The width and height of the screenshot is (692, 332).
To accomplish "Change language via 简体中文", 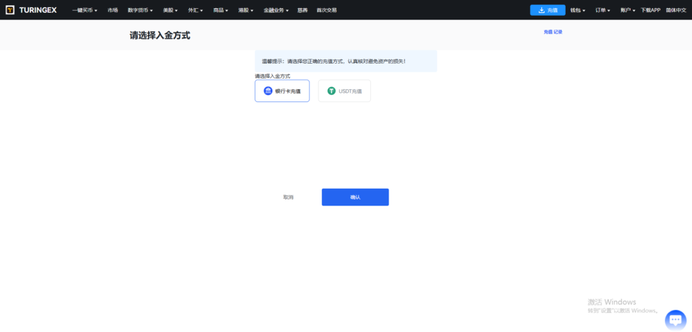I will click(676, 10).
